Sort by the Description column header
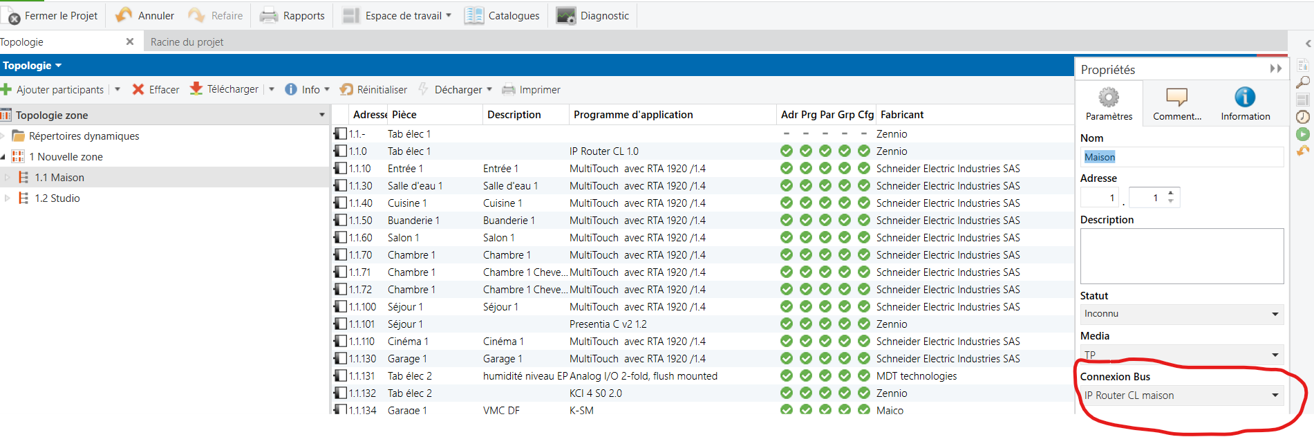 point(514,115)
